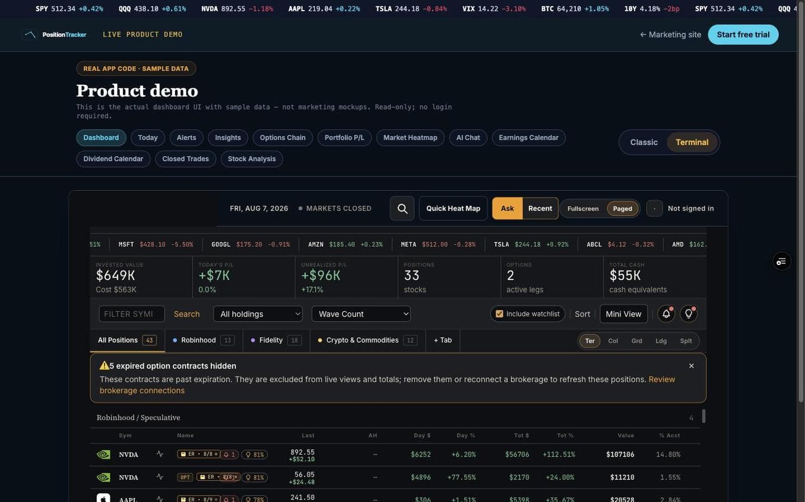Select the Insights demo pill

(x=228, y=138)
